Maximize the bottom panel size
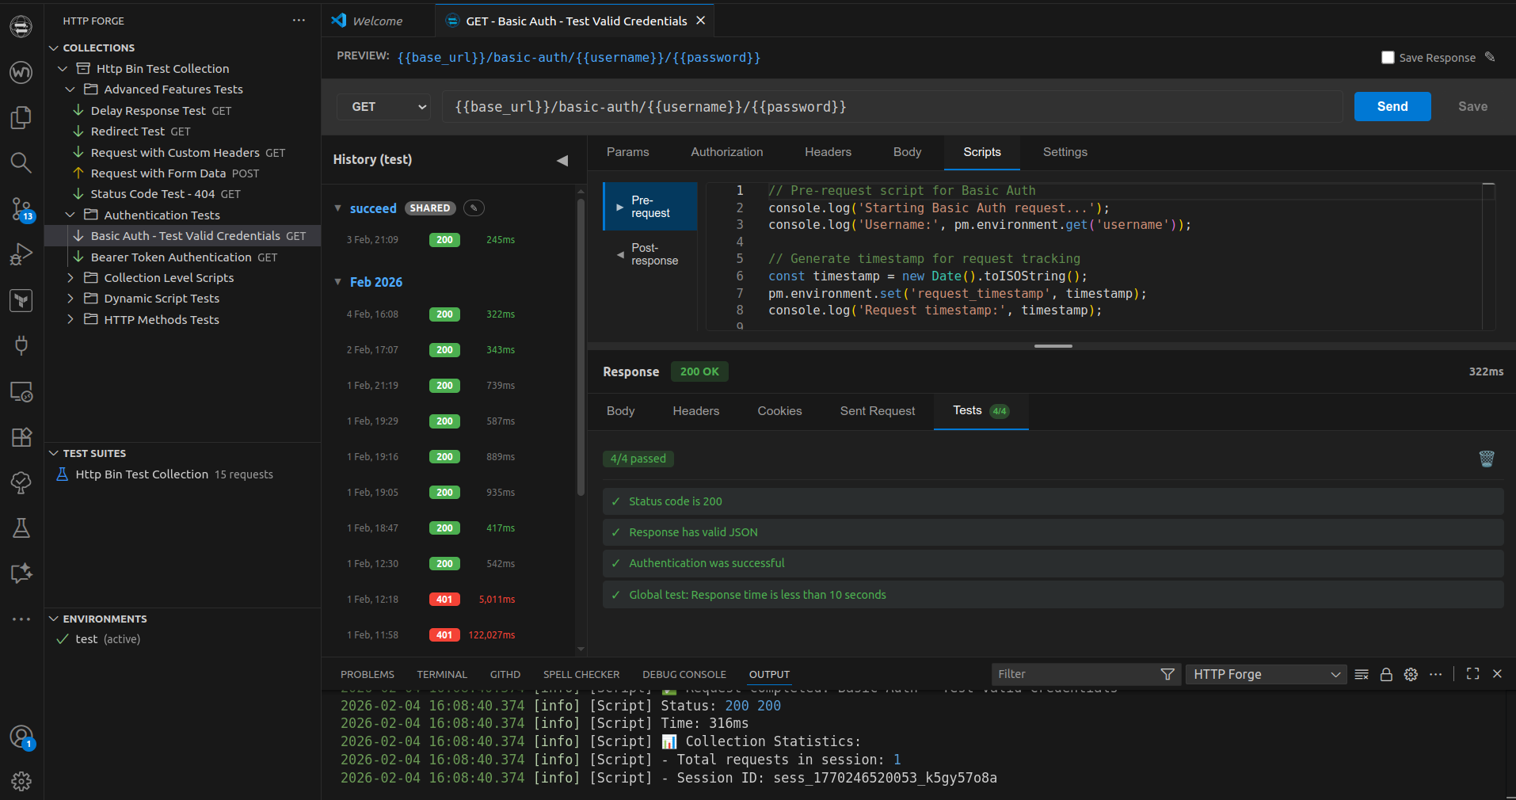Viewport: 1516px width, 800px height. click(x=1472, y=674)
